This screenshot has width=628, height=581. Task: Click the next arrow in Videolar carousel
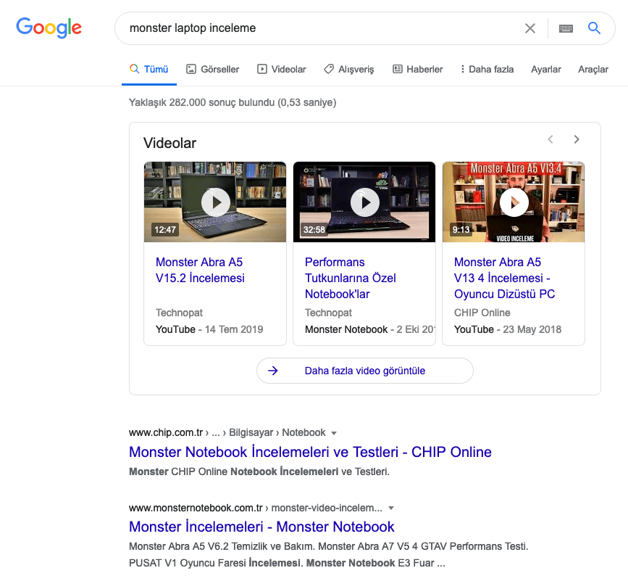(577, 139)
